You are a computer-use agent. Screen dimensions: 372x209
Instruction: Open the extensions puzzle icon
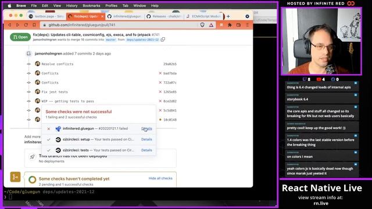(230, 25)
